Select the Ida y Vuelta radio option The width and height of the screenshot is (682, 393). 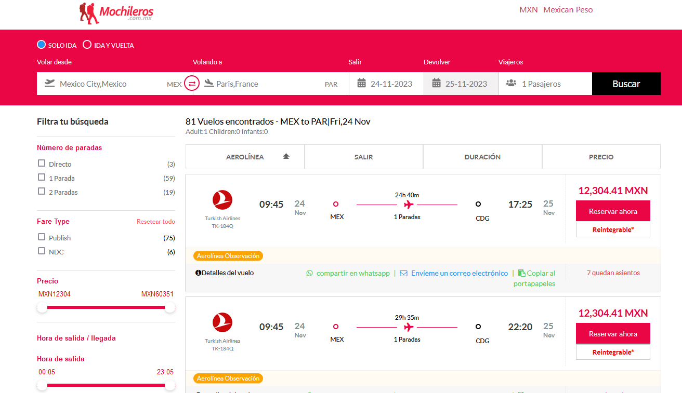pos(87,45)
